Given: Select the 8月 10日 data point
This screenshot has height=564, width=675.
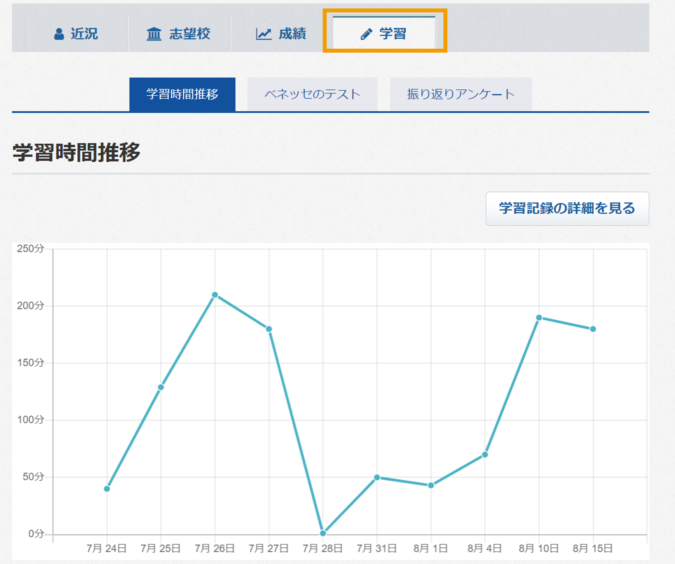Looking at the screenshot, I should point(539,318).
